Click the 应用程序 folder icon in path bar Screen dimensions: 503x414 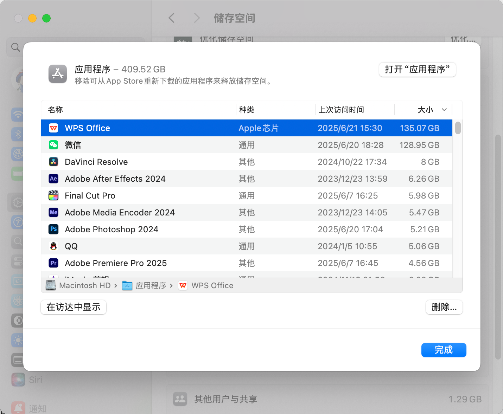(127, 285)
